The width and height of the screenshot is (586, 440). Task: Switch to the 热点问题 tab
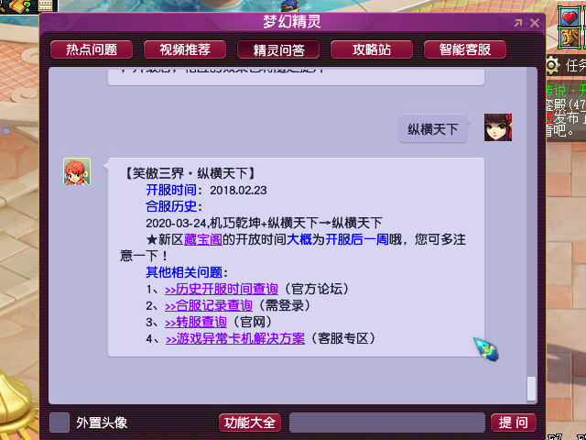click(x=92, y=49)
